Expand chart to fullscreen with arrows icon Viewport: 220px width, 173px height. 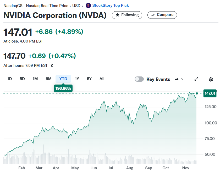196,79
